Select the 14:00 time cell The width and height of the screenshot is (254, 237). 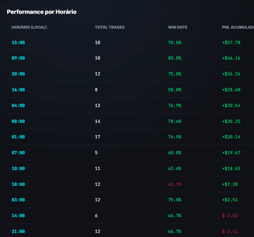pyautogui.click(x=18, y=216)
